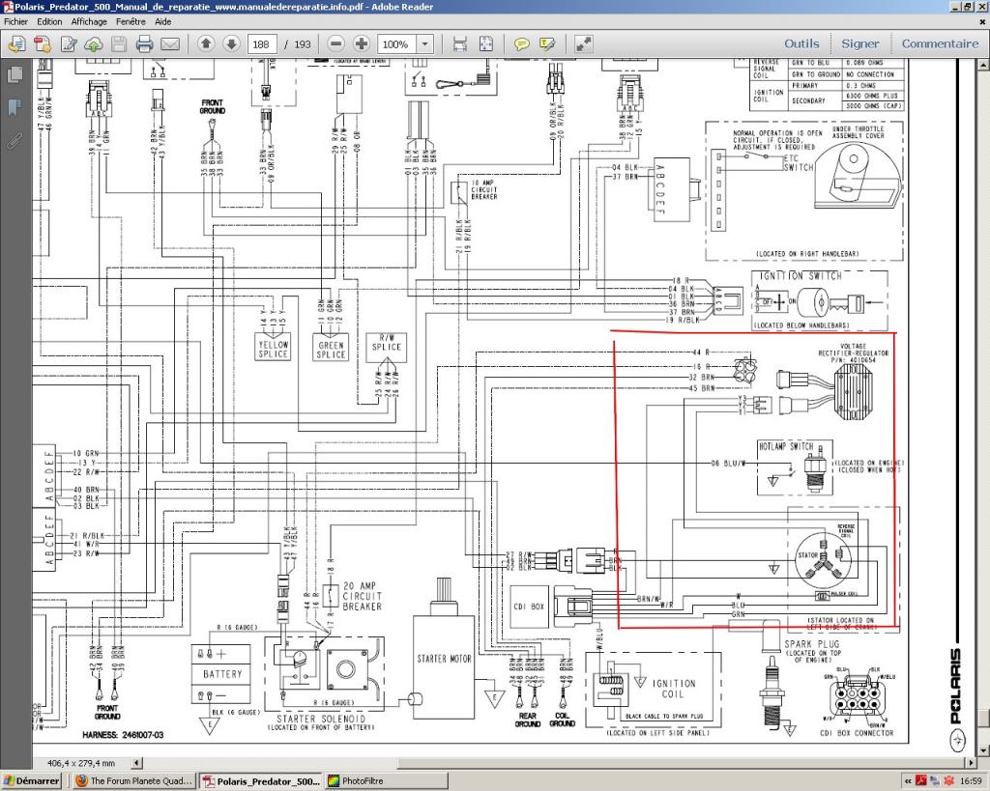Click the 100% zoom value field

397,44
